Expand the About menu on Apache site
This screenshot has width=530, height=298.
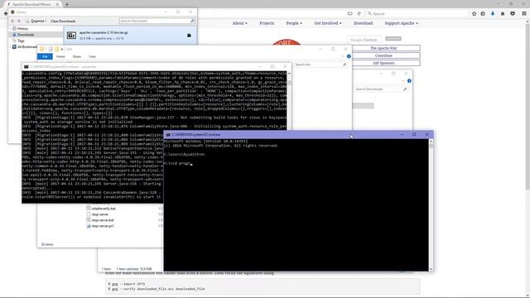tap(239, 23)
